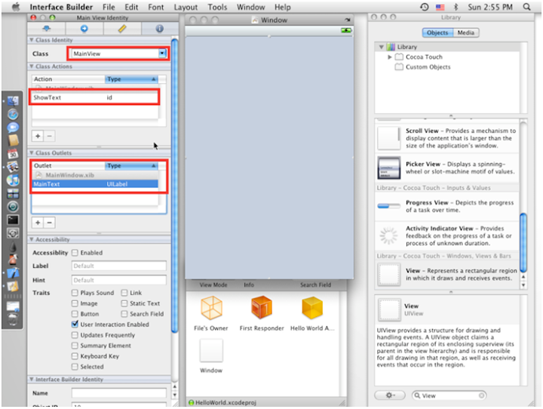Open the Font menu
543x409 pixels.
(x=156, y=7)
